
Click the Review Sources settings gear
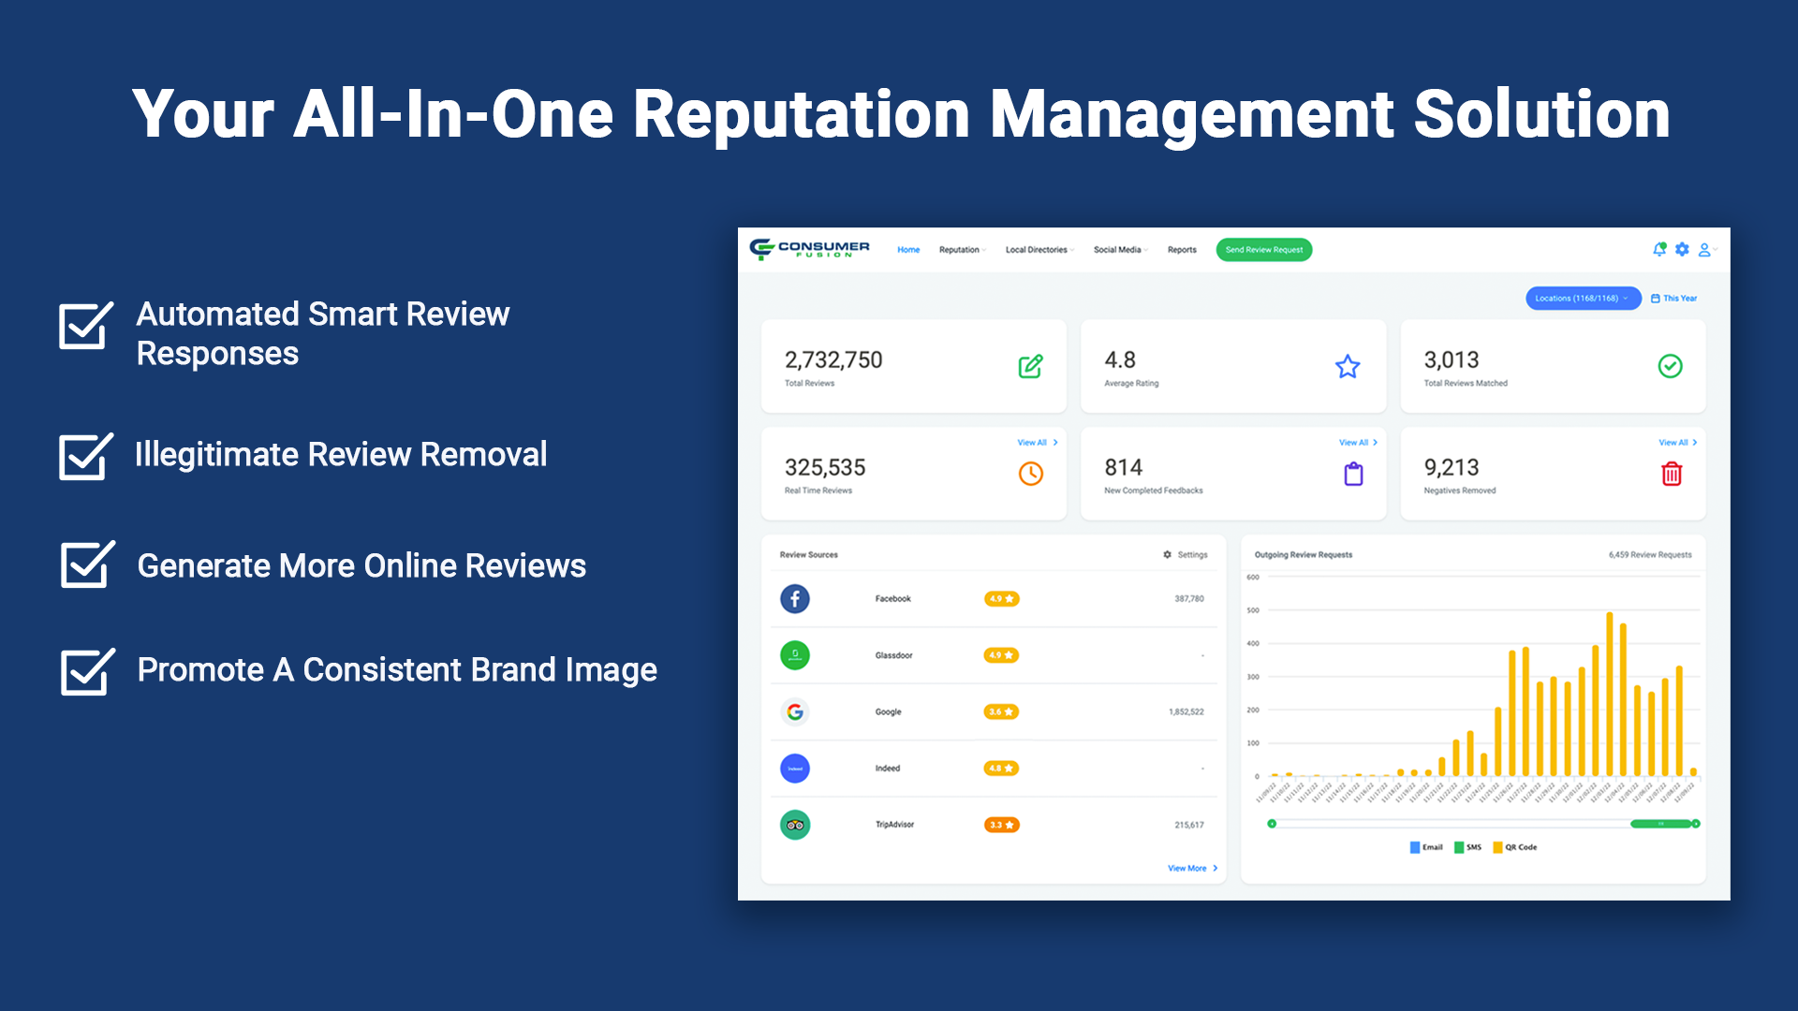tap(1167, 554)
